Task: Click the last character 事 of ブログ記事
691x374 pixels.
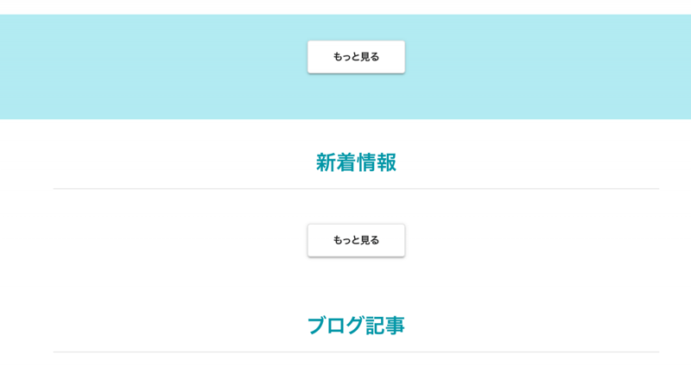Action: click(x=396, y=326)
